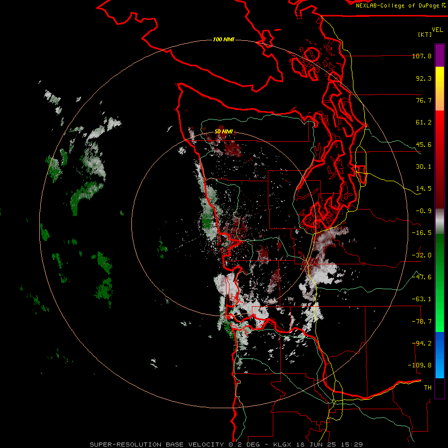Click the -78.7 velocity scale value
The width and height of the screenshot is (448, 448).
click(x=422, y=322)
